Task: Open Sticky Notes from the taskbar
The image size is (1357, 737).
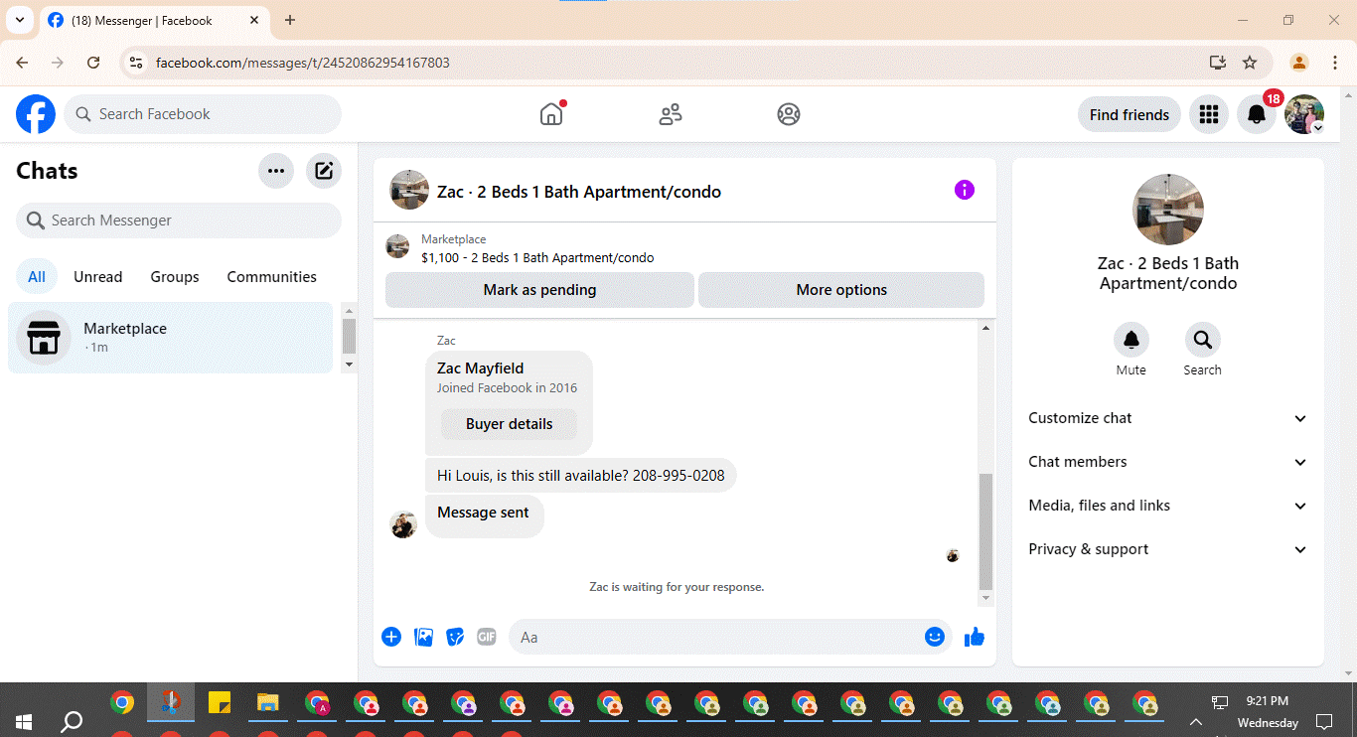Action: tap(220, 703)
